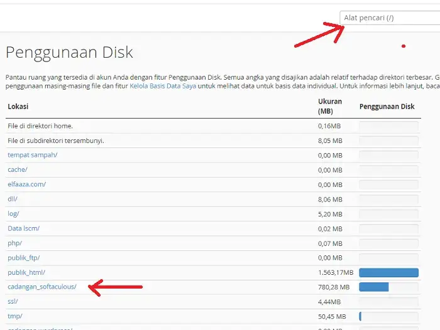Open the tempat sampah/ directory link

(33, 155)
